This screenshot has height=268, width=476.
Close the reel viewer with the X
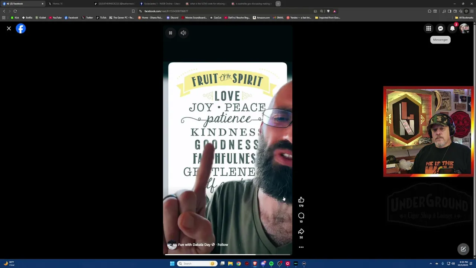pyautogui.click(x=9, y=28)
